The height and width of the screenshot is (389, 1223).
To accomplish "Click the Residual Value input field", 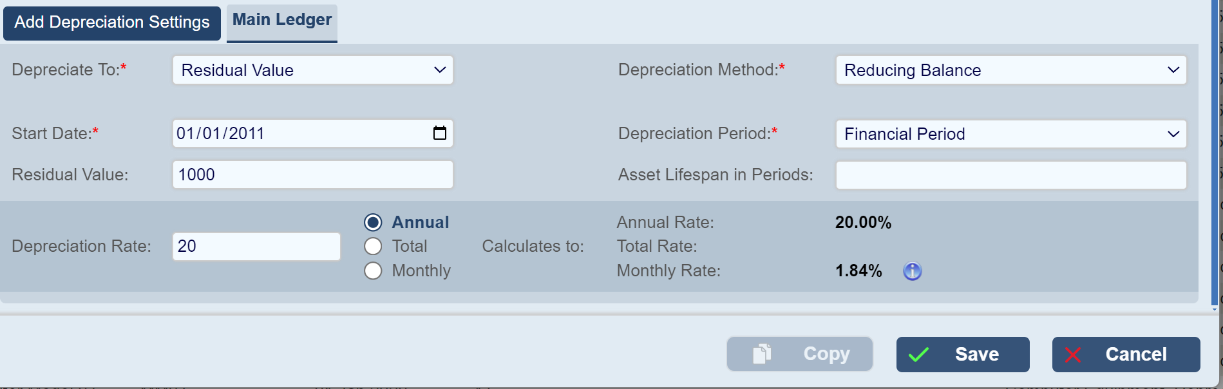I will tap(312, 175).
